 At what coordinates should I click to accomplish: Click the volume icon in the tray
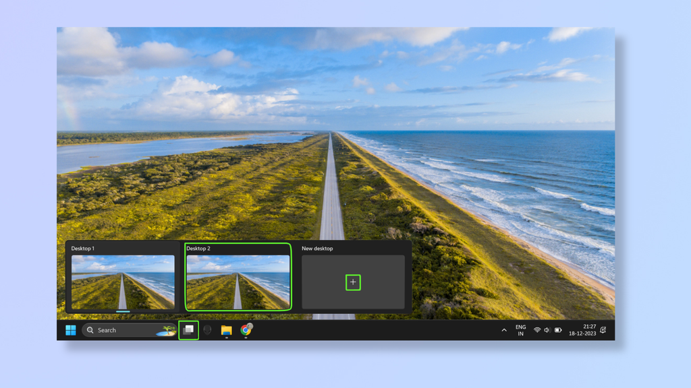coord(547,330)
